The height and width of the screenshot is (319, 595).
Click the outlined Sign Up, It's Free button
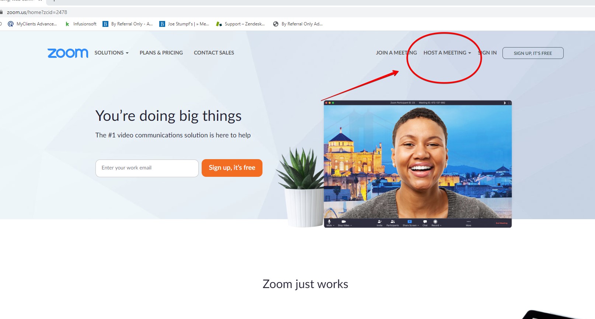tap(533, 53)
